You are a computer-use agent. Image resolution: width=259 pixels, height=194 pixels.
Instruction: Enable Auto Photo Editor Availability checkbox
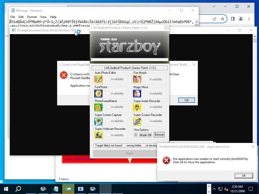coord(108,79)
